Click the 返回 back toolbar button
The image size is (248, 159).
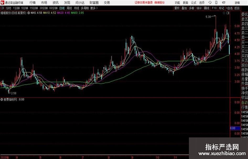237,8
